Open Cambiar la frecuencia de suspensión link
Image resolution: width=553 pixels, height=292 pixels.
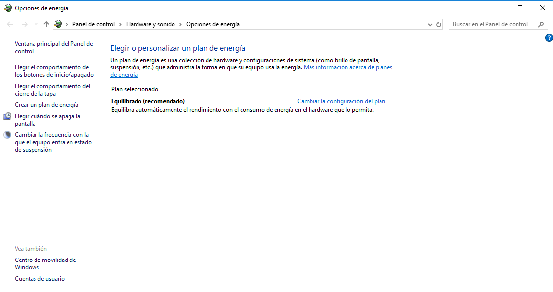point(53,142)
